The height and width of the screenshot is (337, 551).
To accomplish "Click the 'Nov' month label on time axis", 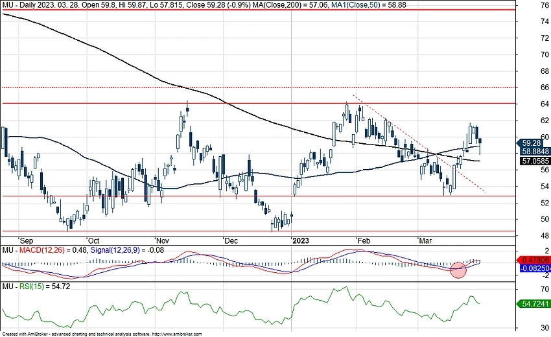I will point(162,240).
